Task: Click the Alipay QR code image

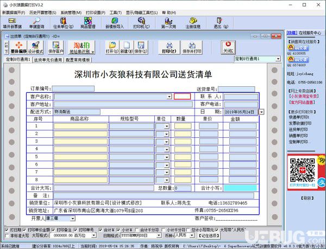Action: click(302, 170)
